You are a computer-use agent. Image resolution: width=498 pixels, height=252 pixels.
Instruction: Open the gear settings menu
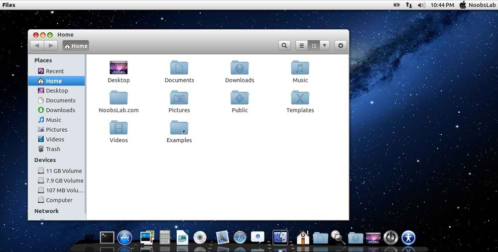pos(341,46)
